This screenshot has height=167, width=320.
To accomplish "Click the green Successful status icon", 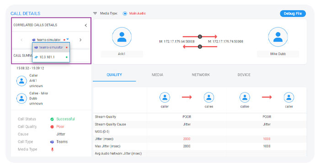I will [52, 119].
